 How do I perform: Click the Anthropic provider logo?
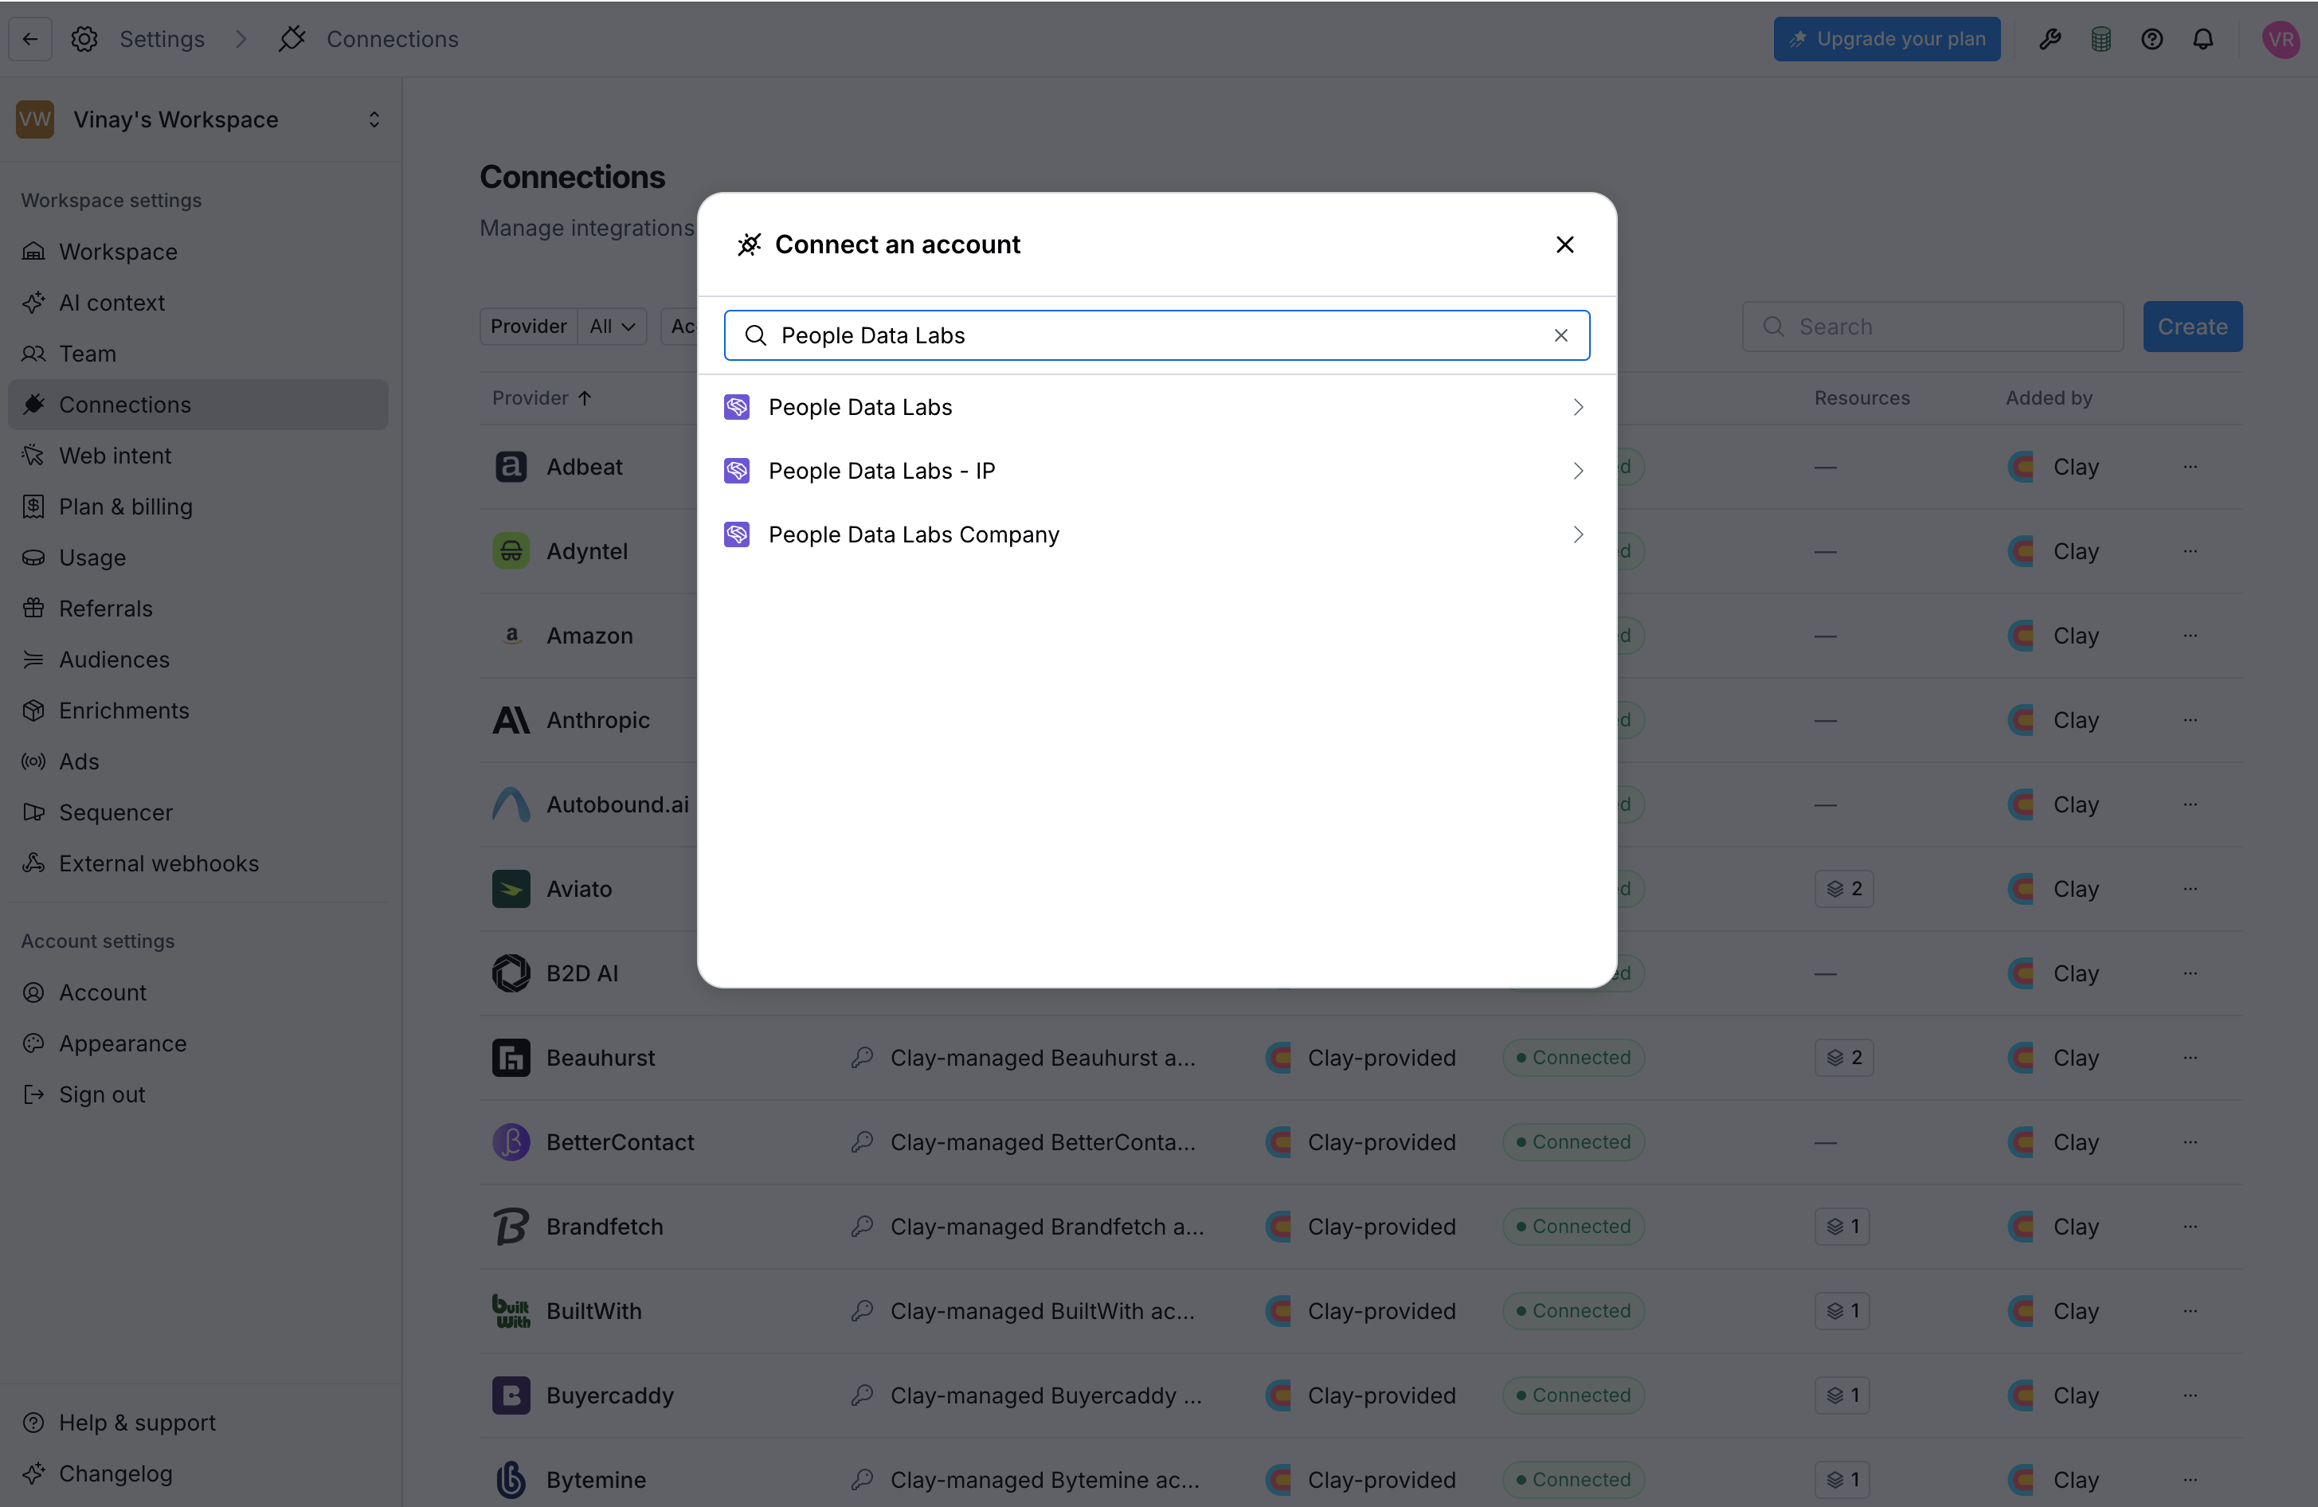point(511,720)
